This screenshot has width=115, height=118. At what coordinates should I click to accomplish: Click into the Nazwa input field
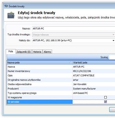coord(74,29)
